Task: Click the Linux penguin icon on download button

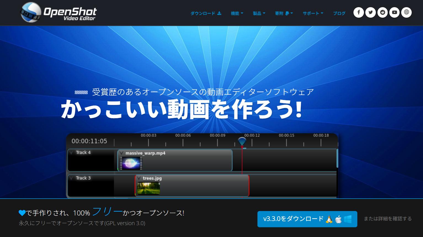Action: click(329, 219)
